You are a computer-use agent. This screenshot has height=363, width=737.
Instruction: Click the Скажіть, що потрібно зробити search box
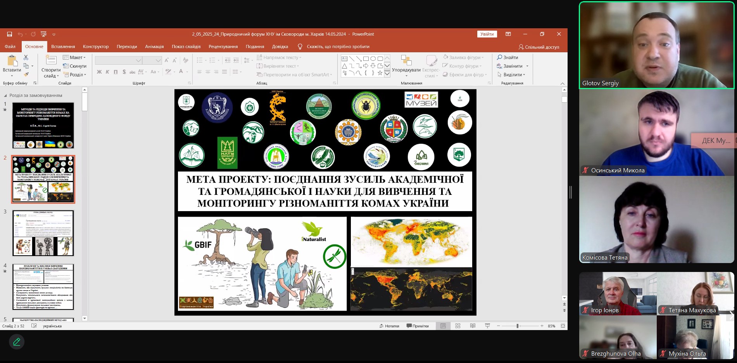[338, 46]
